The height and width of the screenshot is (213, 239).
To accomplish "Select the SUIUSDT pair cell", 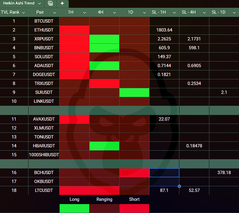I will pos(44,92).
